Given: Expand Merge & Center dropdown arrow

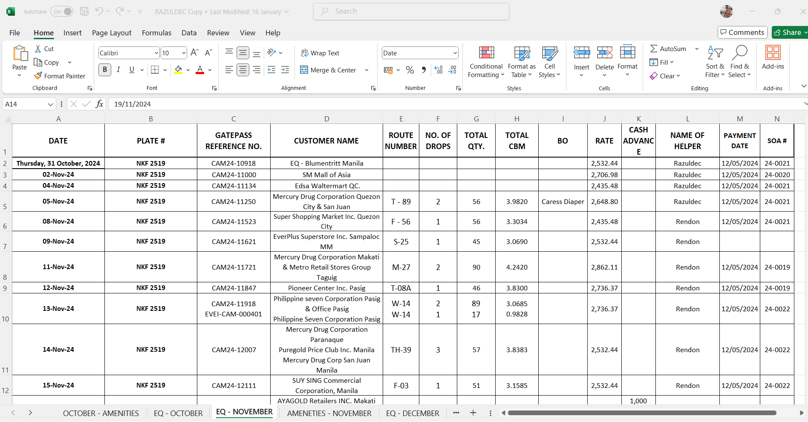Looking at the screenshot, I should [366, 70].
